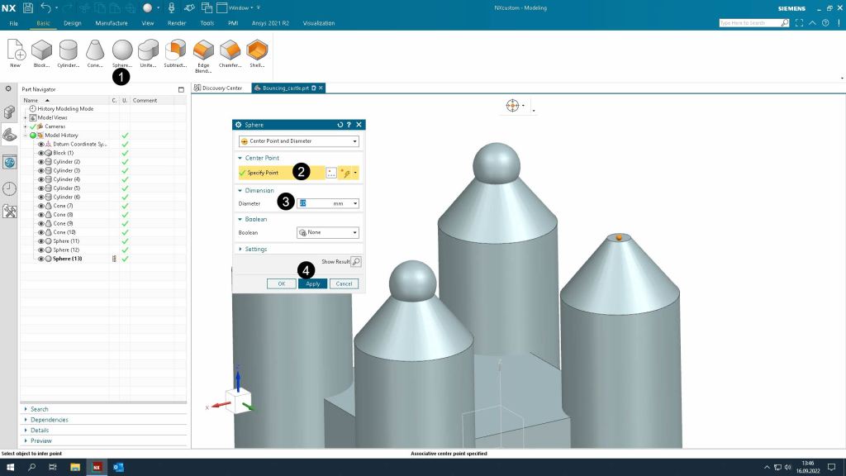This screenshot has width=846, height=476.
Task: Open the Boolean None dropdown
Action: [x=328, y=233]
